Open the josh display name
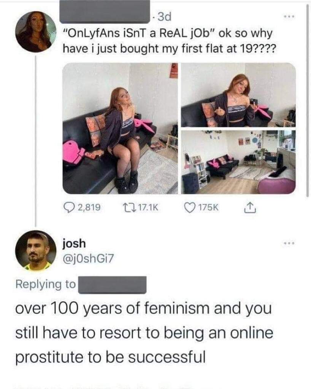Image resolution: width=311 pixels, height=389 pixels. coord(74,244)
